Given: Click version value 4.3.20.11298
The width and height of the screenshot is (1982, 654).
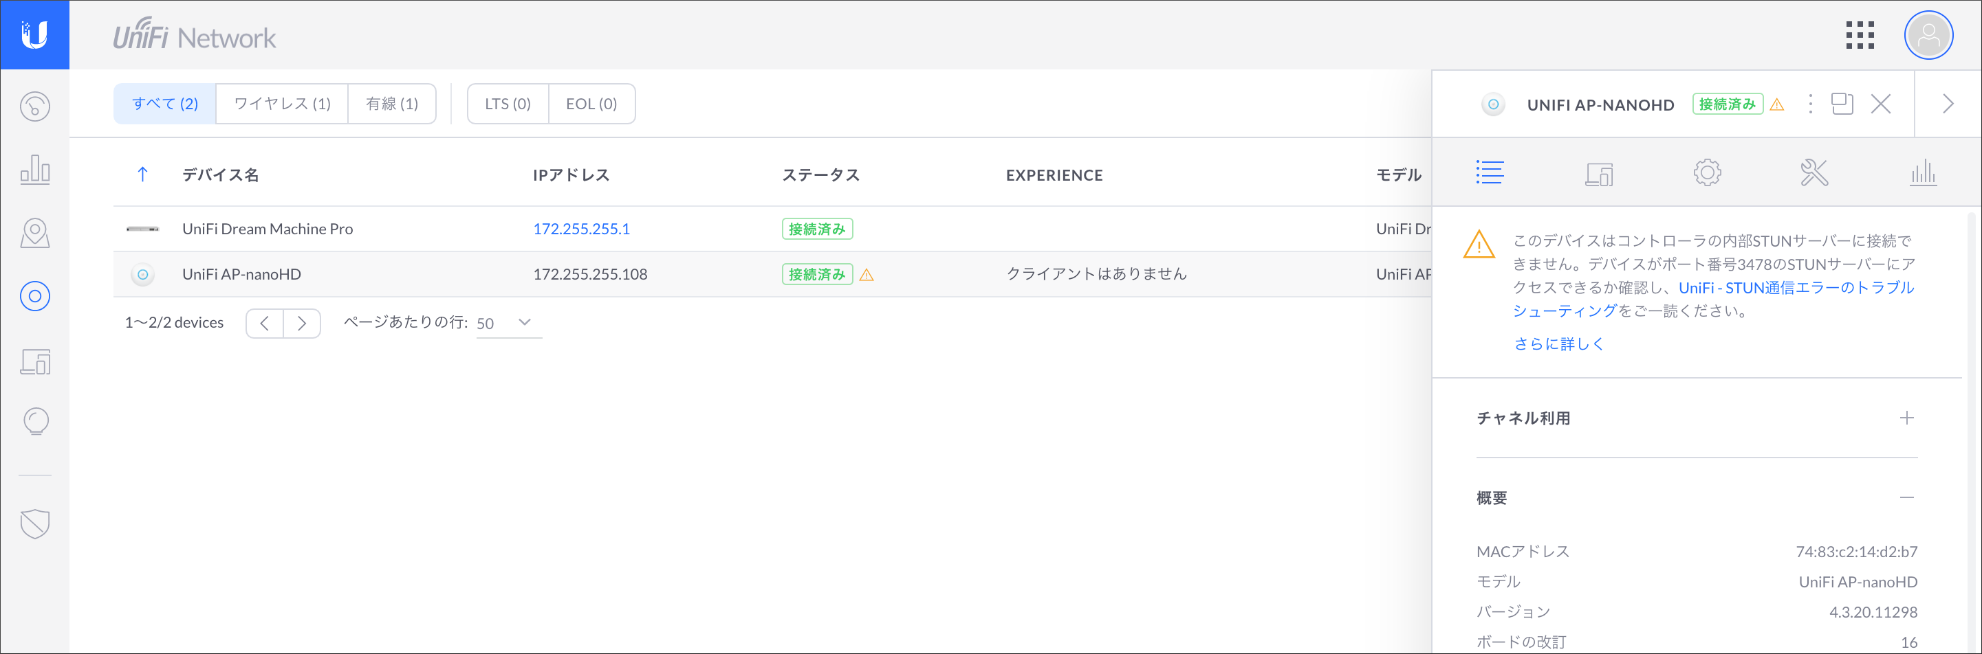Looking at the screenshot, I should 1873,611.
